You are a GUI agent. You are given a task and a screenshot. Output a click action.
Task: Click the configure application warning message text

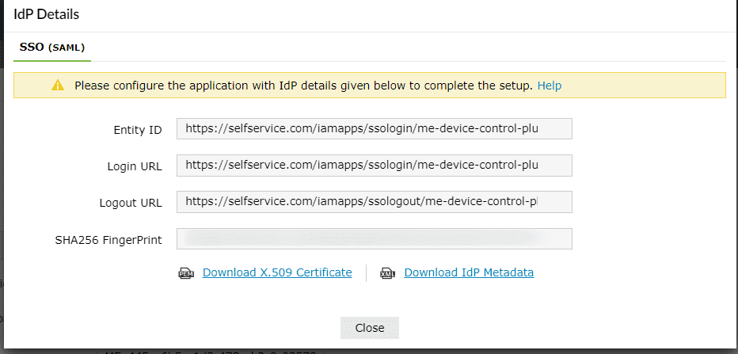[303, 86]
